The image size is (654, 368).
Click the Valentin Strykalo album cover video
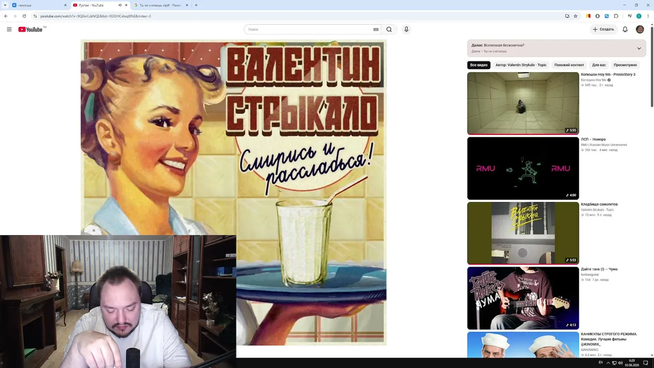click(x=233, y=193)
